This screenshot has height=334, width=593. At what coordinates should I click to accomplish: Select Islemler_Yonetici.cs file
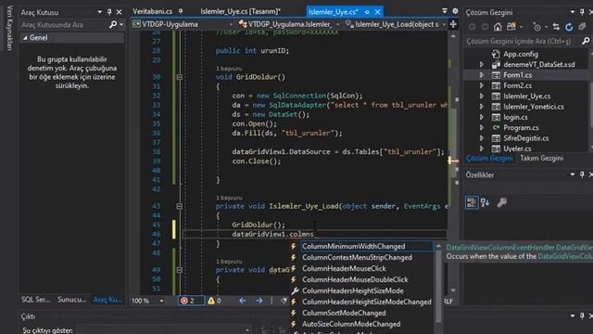click(x=534, y=107)
